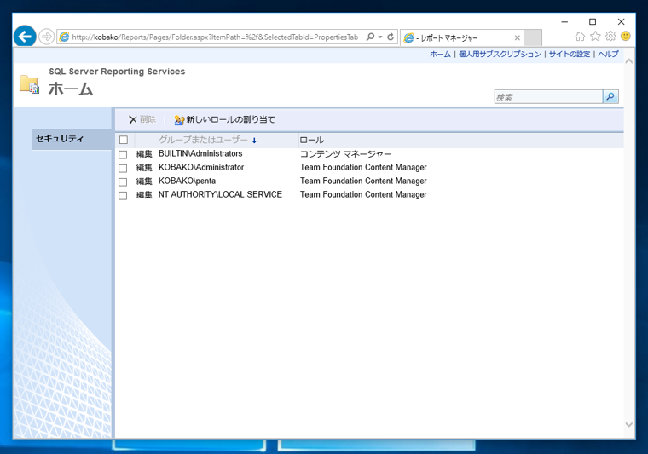Check the KOBAKO\Administrator row checkbox

pos(123,169)
